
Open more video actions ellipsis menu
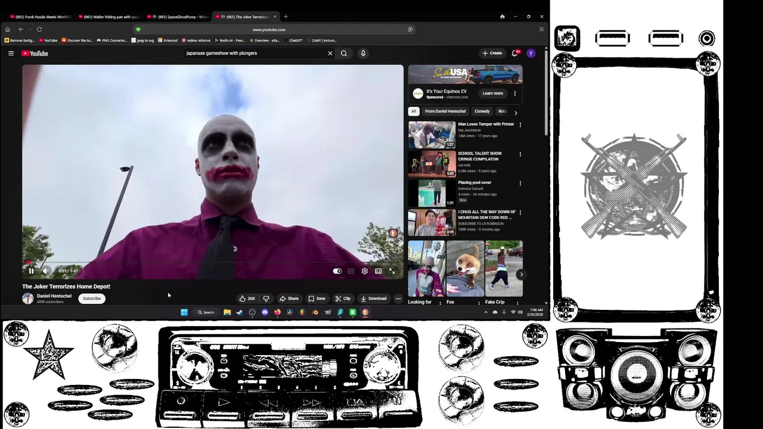coord(398,299)
